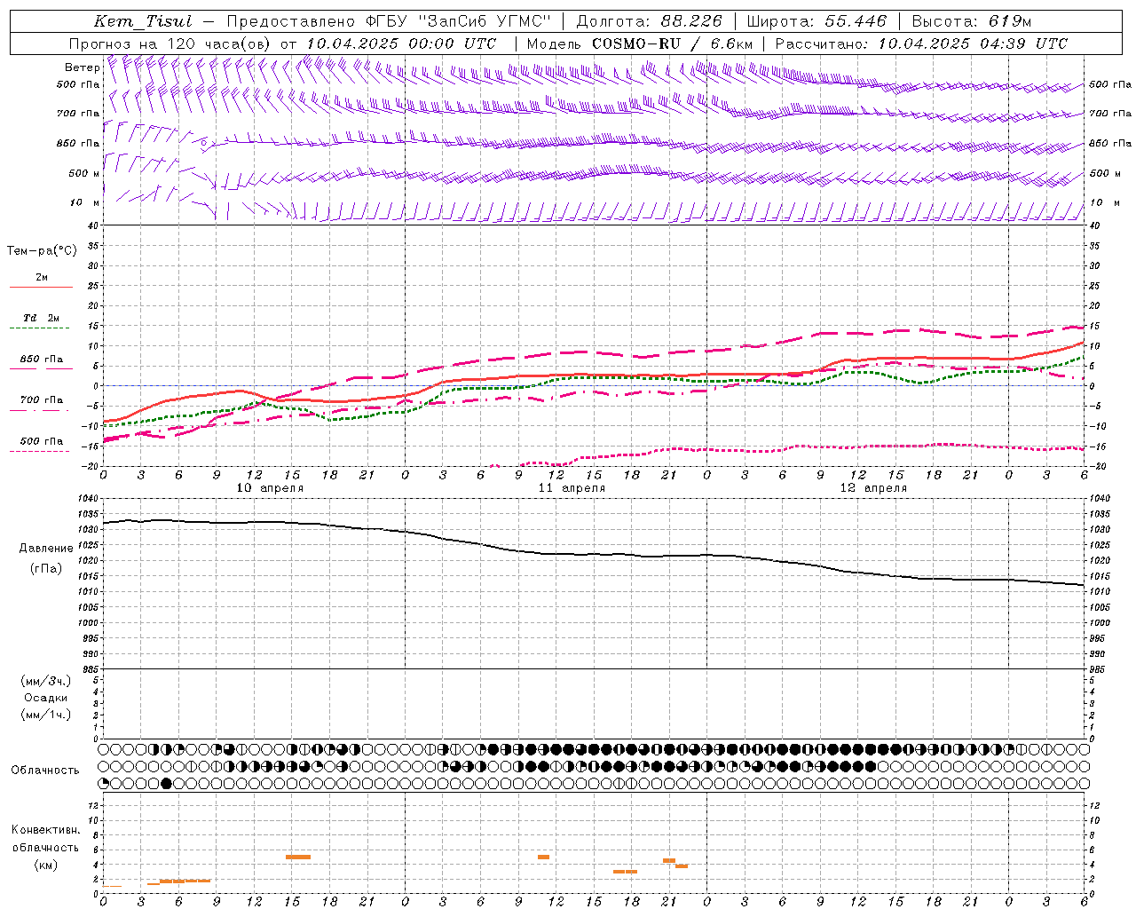Click the Высота: 619м field
The height and width of the screenshot is (909, 1136).
[x=972, y=21]
